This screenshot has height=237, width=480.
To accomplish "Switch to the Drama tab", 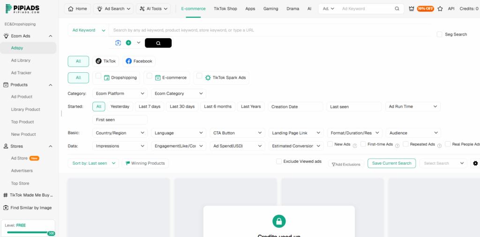I will coord(292,9).
